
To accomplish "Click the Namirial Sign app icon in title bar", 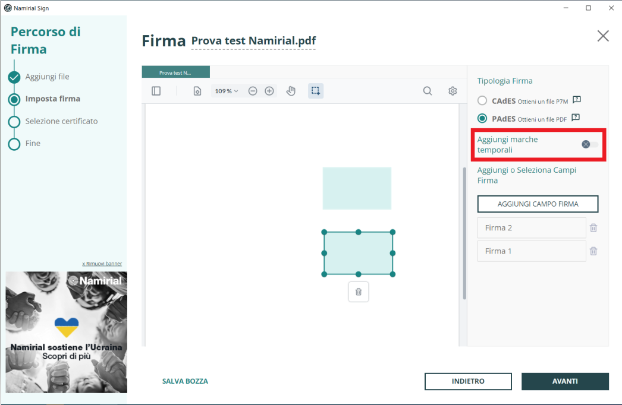I will point(8,8).
